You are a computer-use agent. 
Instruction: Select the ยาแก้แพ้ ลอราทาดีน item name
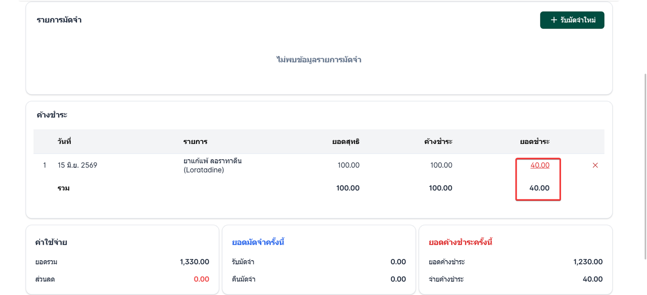pos(213,166)
